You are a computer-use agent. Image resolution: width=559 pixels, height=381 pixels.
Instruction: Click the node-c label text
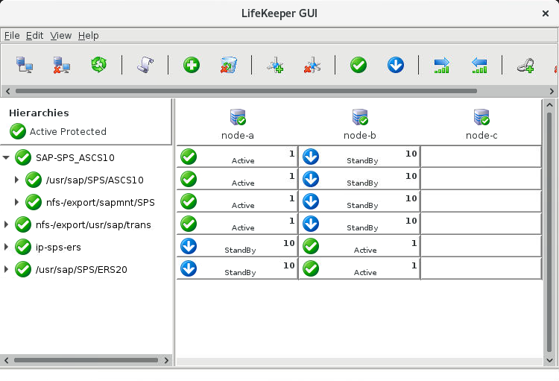pyautogui.click(x=481, y=136)
